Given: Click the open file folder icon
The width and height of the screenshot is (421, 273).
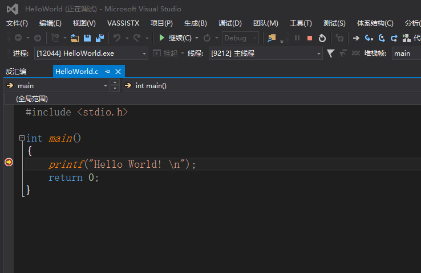Looking at the screenshot, I should click(75, 38).
